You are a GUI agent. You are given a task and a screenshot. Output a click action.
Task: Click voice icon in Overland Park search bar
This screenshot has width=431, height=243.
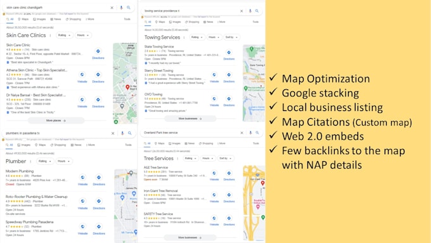click(250, 133)
